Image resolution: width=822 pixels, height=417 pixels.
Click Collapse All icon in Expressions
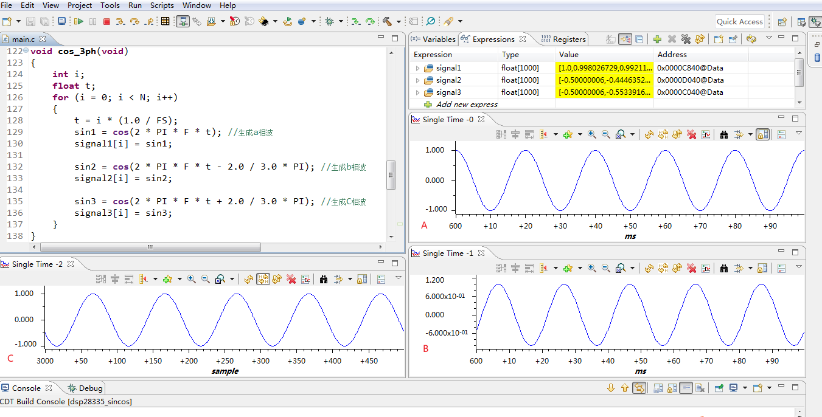click(639, 39)
